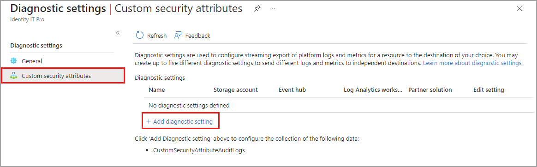Click the plus icon beside Add diagnostic setting
The image size is (537, 167).
(148, 121)
